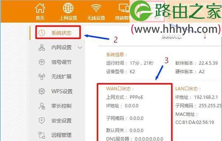The width and height of the screenshot is (222, 141).
Task: Click the runtime value 17分，21秒
Action: coord(142,63)
